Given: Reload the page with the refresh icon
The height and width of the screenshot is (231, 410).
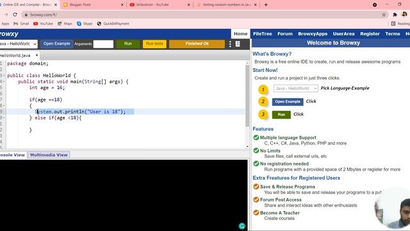Looking at the screenshot, I should click(x=15, y=15).
